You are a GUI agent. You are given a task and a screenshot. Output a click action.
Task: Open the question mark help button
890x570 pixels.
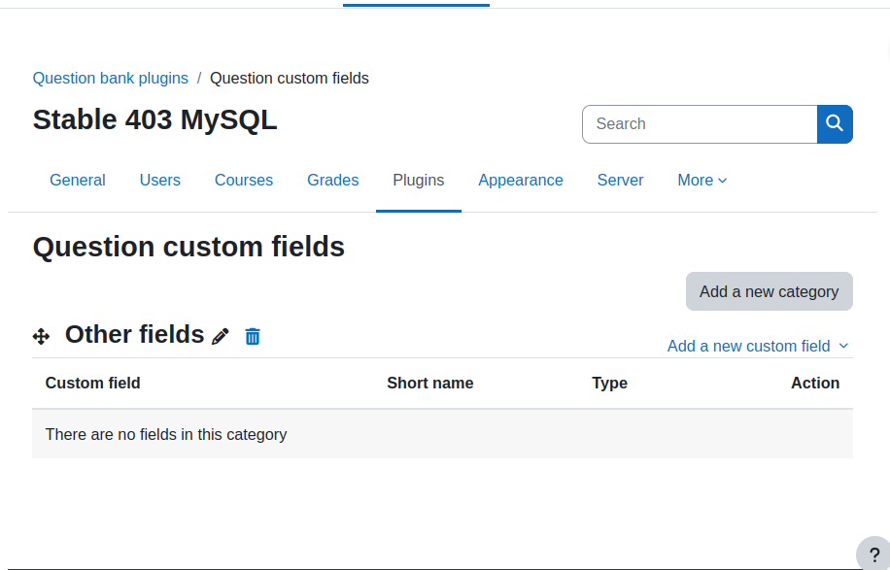click(874, 554)
